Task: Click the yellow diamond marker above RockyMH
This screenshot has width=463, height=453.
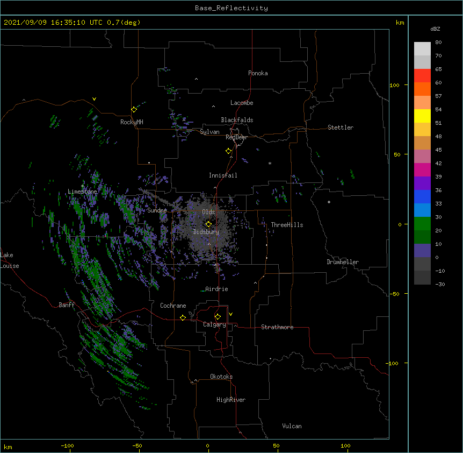Action: [134, 109]
